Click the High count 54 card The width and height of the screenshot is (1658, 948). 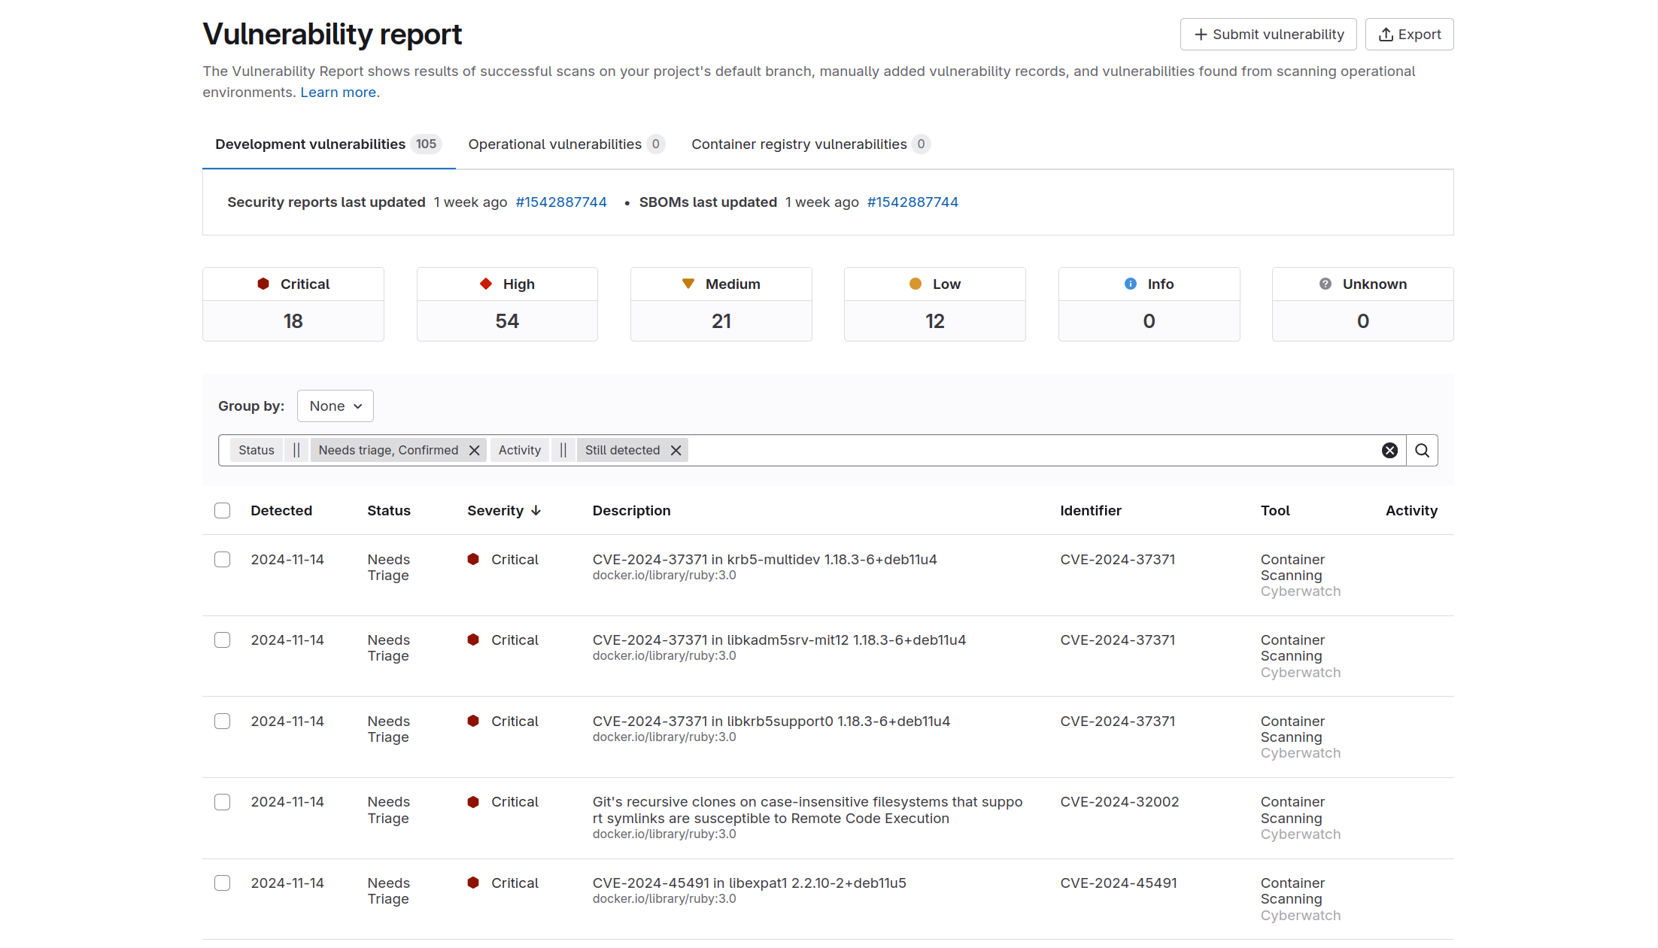point(507,305)
